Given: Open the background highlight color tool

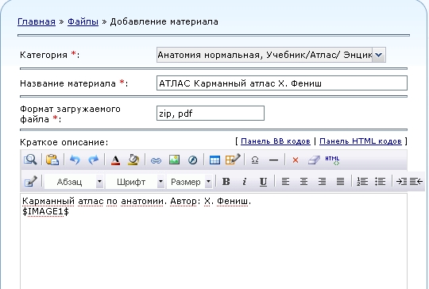Looking at the screenshot, I should (133, 160).
